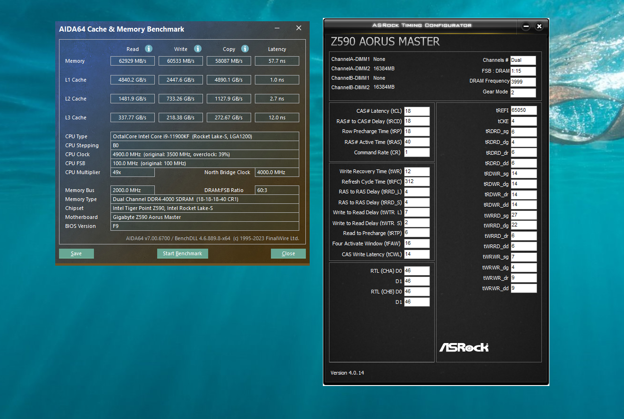Image resolution: width=624 pixels, height=419 pixels.
Task: Click the tWRRD_dg field showing 22
Action: click(x=523, y=226)
